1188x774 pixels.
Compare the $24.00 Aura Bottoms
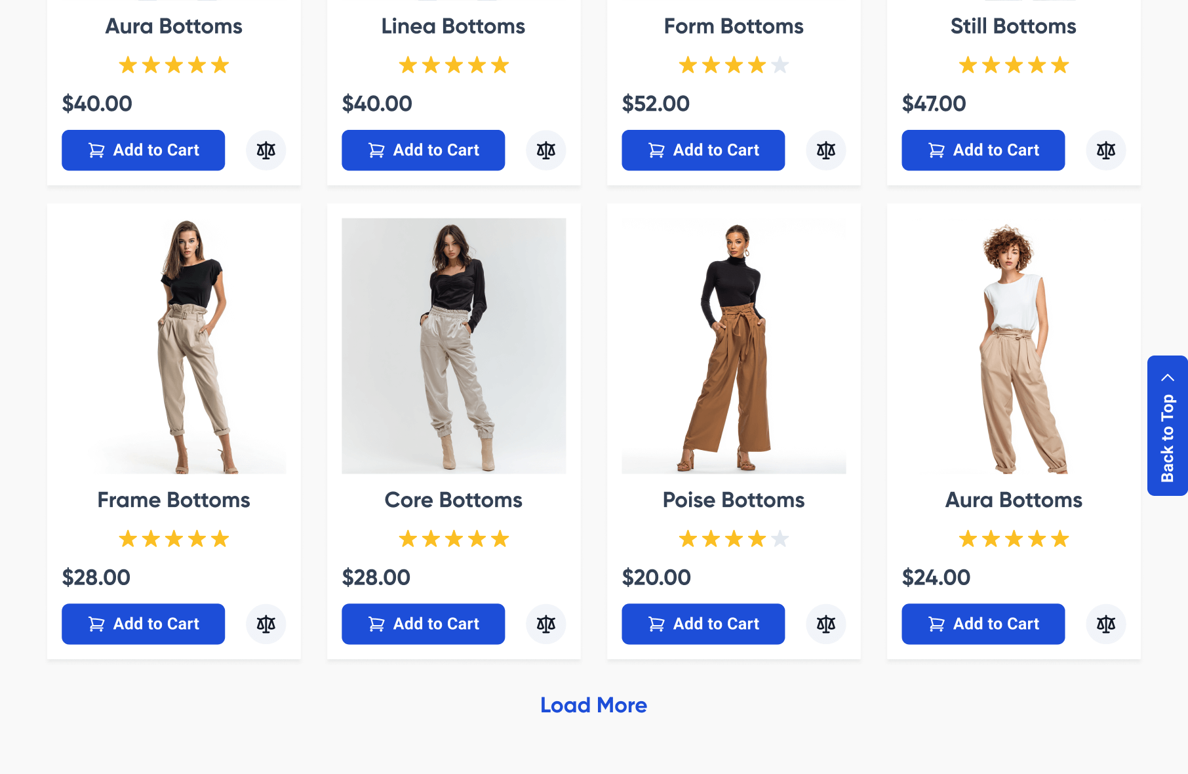tap(1105, 624)
